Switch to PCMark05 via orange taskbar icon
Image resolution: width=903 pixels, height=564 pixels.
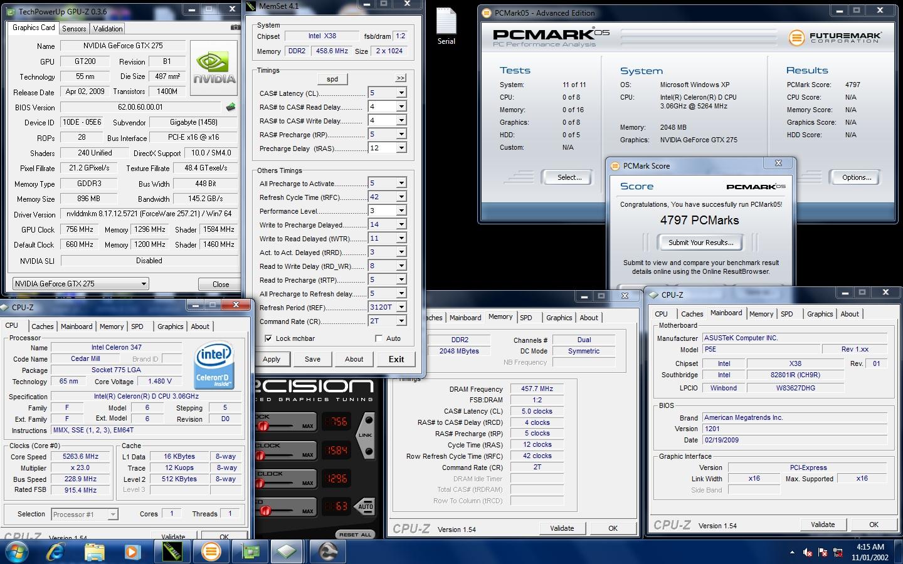coord(211,551)
